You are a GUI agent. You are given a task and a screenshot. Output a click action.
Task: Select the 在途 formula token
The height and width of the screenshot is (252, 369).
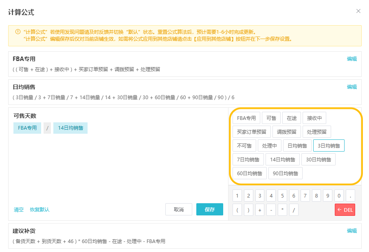pyautogui.click(x=292, y=117)
